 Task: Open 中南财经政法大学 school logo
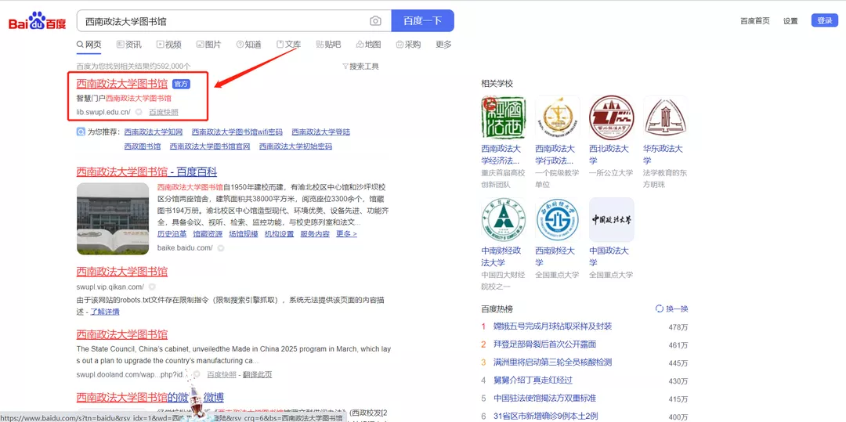click(x=503, y=219)
